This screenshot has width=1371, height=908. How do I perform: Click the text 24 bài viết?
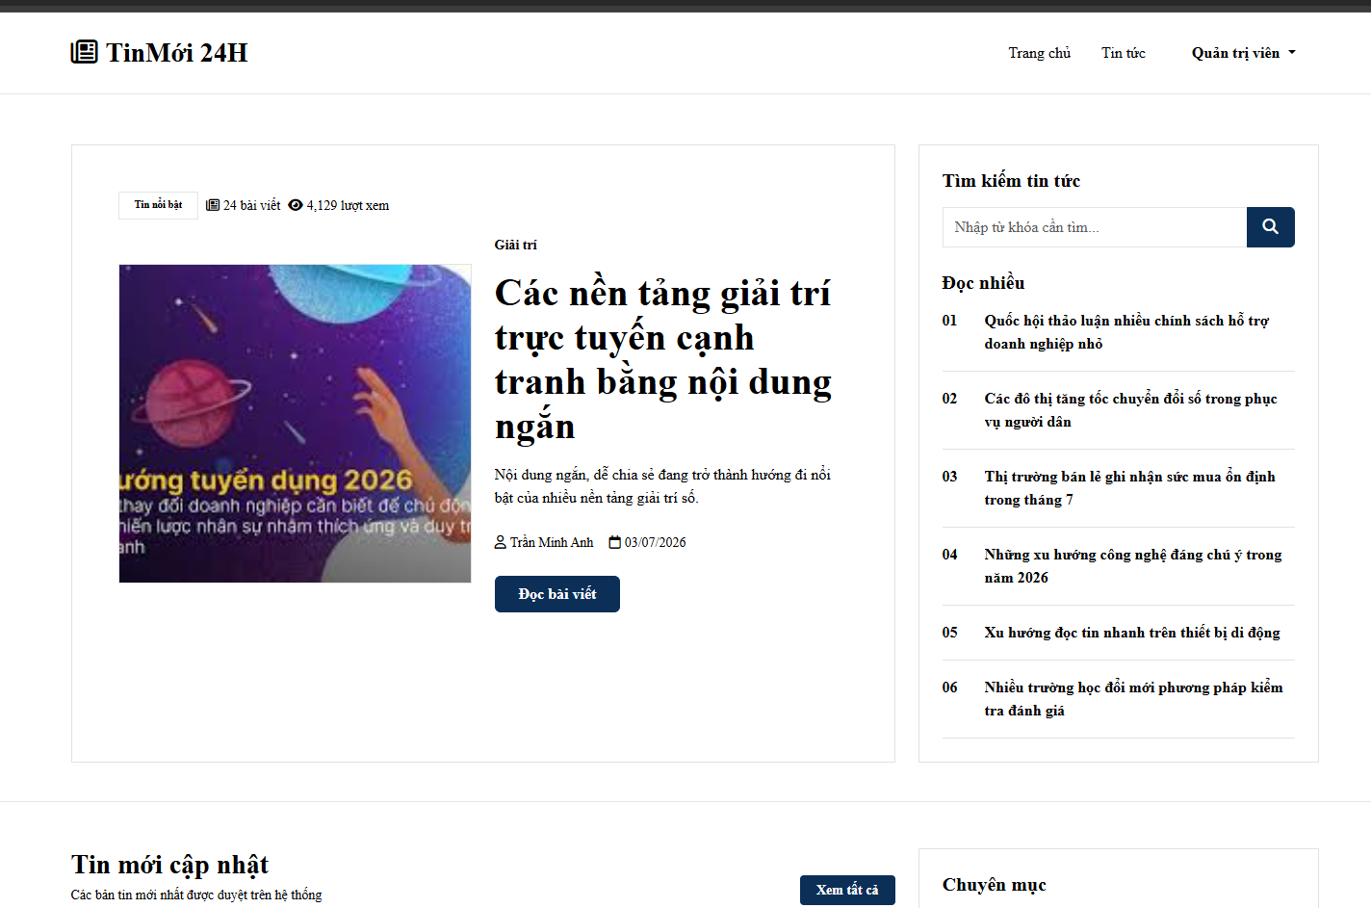pos(252,205)
